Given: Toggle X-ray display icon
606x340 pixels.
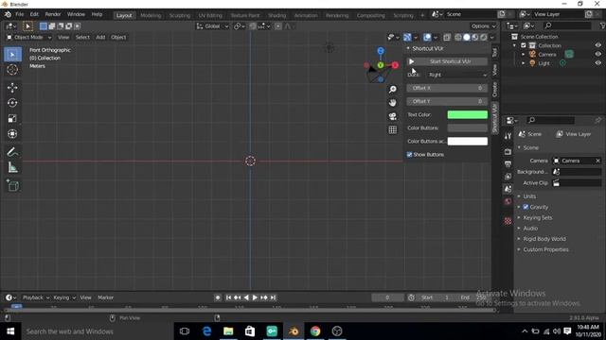Looking at the screenshot, I should [x=447, y=38].
